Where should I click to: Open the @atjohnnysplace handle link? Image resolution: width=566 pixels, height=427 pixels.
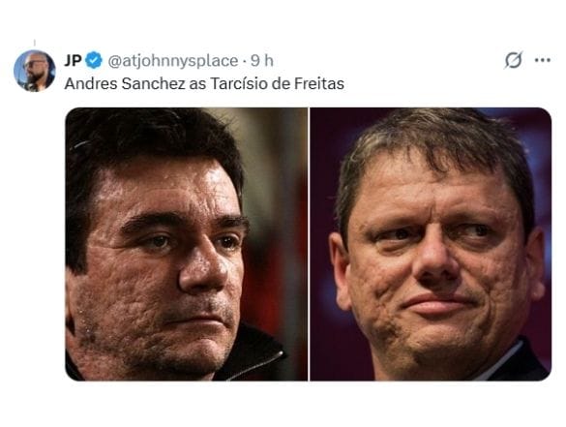pyautogui.click(x=173, y=61)
